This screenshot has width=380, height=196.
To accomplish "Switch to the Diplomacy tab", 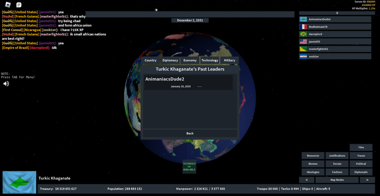I will [x=170, y=60].
